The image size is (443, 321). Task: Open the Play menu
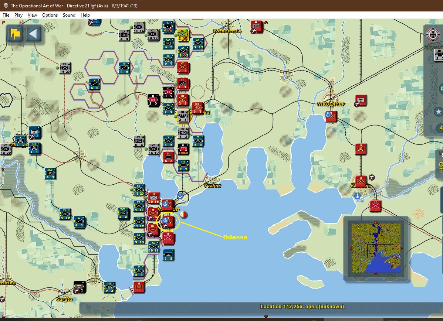coord(18,15)
